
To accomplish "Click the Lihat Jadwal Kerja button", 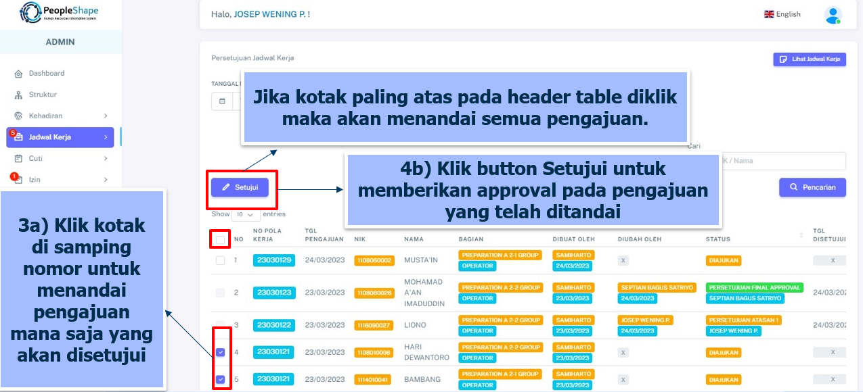I will pyautogui.click(x=810, y=59).
